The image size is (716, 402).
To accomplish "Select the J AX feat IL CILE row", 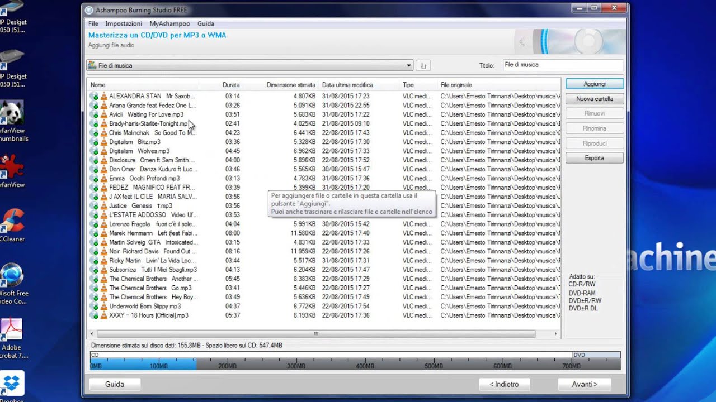I will tap(324, 197).
